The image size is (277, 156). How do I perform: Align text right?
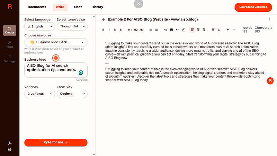coord(204,30)
